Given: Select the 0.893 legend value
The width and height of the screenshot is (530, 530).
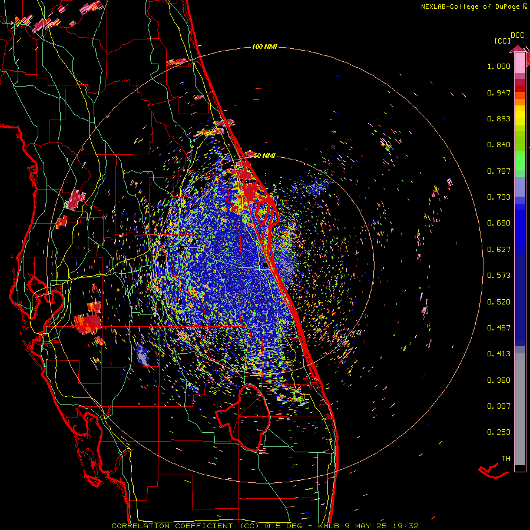Looking at the screenshot, I should 499,118.
